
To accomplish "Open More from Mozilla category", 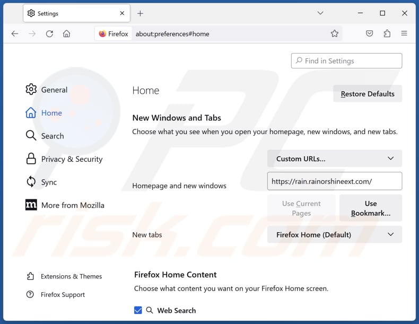I will coord(65,205).
